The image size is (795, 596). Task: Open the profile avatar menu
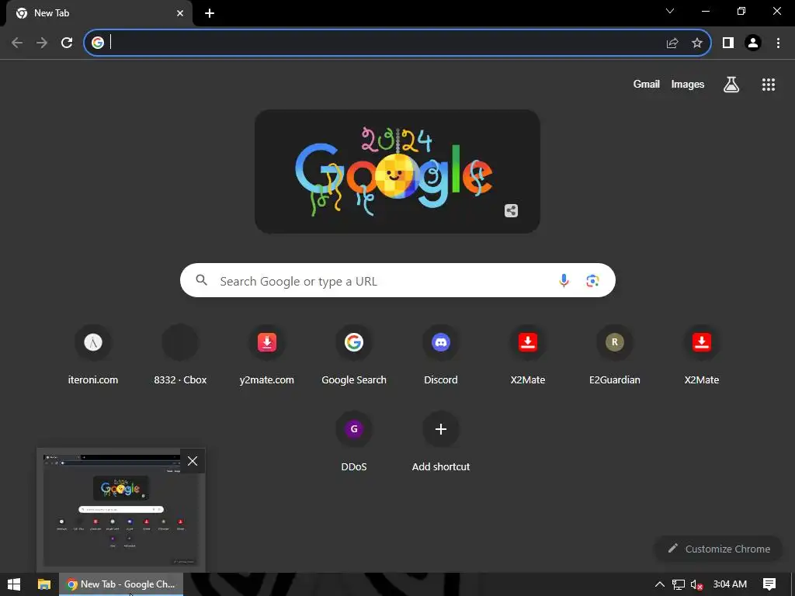(x=753, y=43)
